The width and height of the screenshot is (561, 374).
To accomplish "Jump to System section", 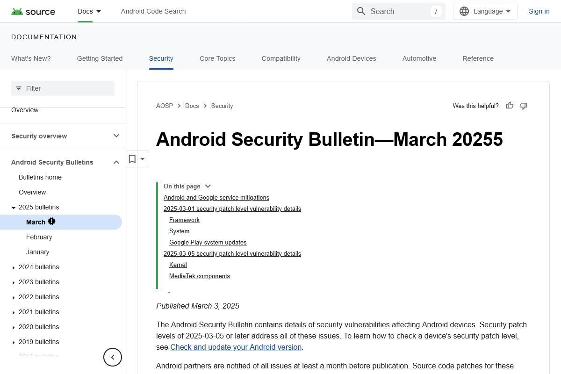I will [x=179, y=231].
